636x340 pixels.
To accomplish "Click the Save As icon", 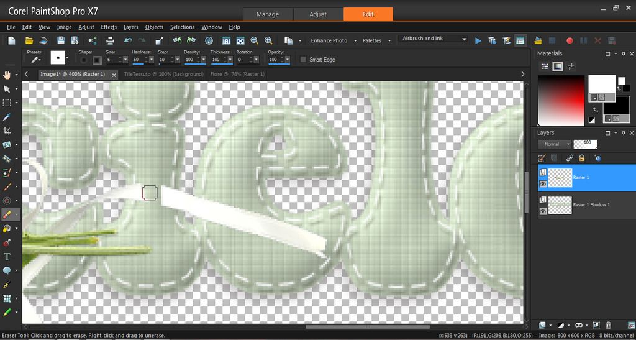I will 75,40.
